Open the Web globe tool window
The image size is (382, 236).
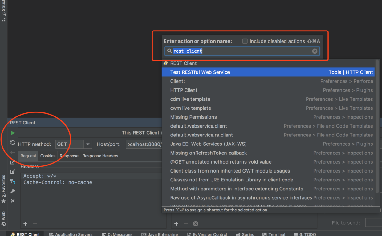(3, 219)
